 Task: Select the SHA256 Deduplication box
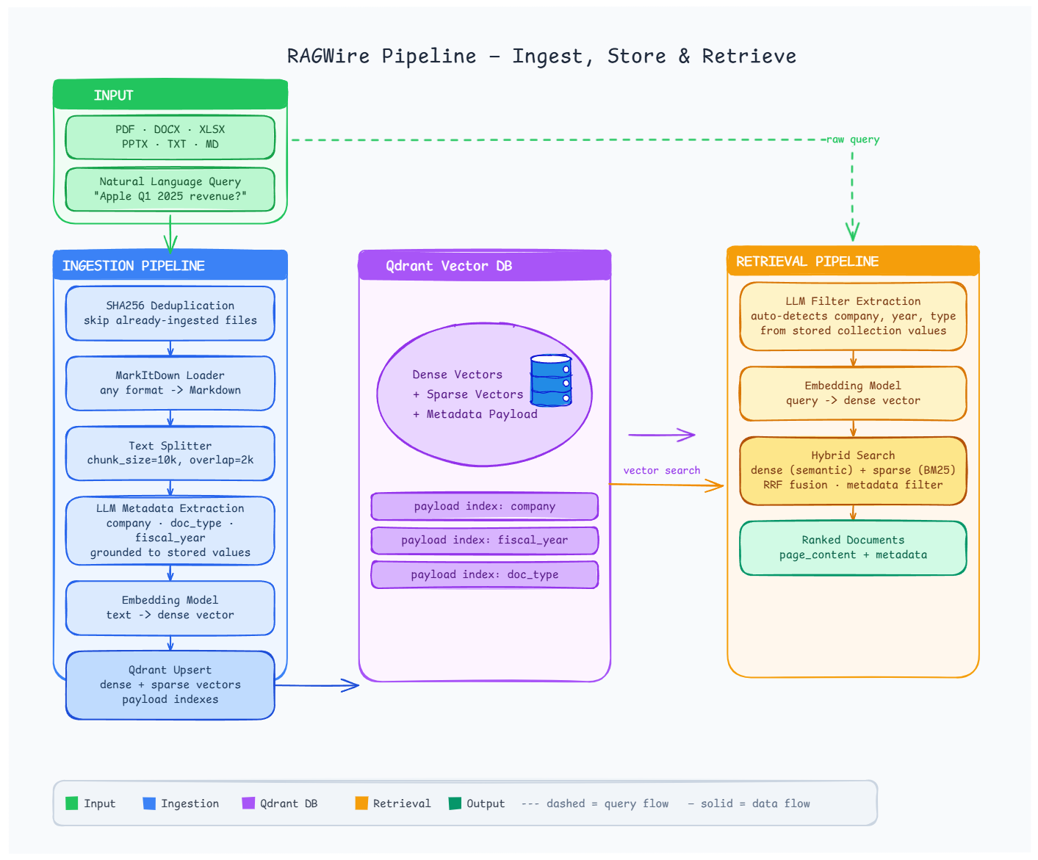(x=170, y=314)
